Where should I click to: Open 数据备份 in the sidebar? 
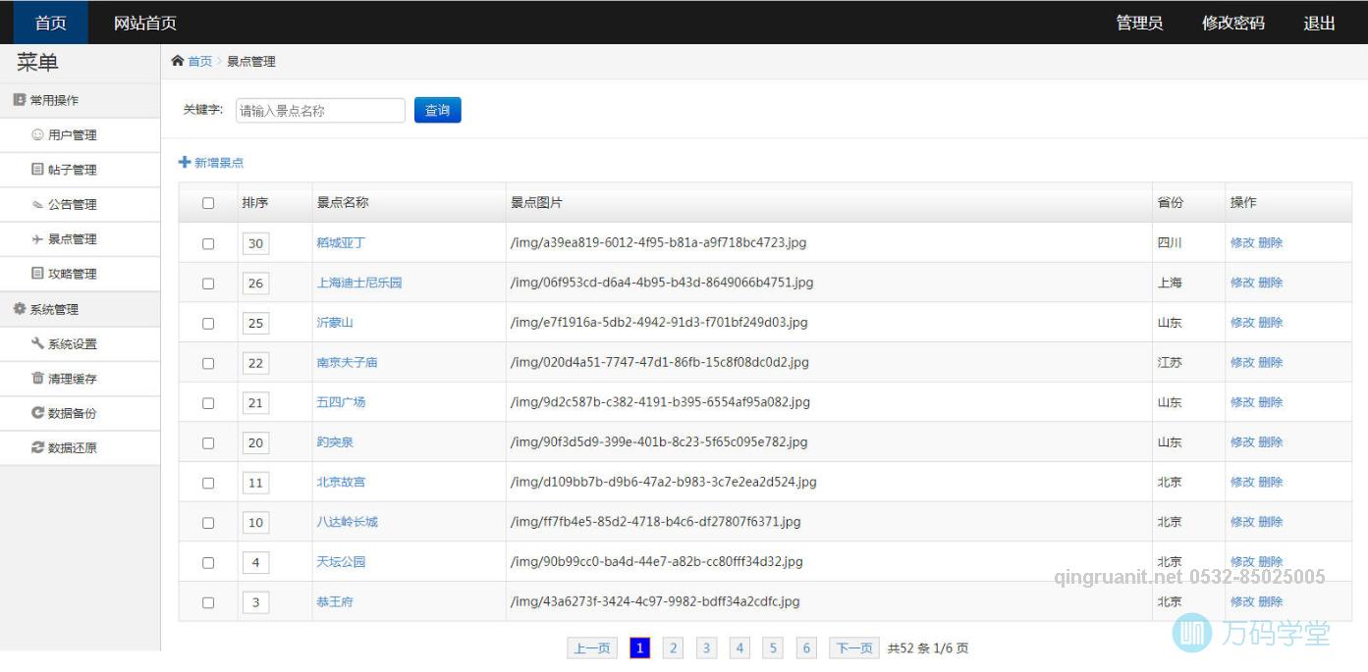(x=72, y=413)
